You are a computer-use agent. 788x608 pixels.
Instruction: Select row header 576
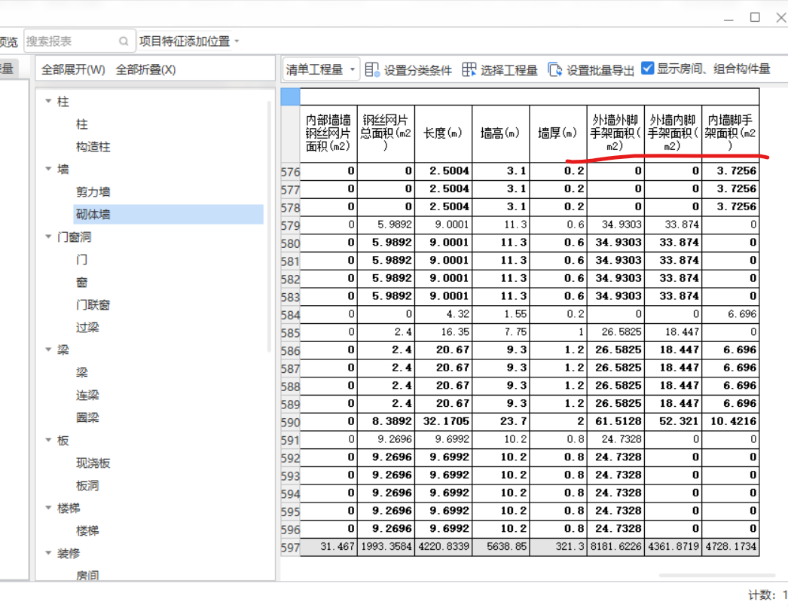click(x=291, y=171)
